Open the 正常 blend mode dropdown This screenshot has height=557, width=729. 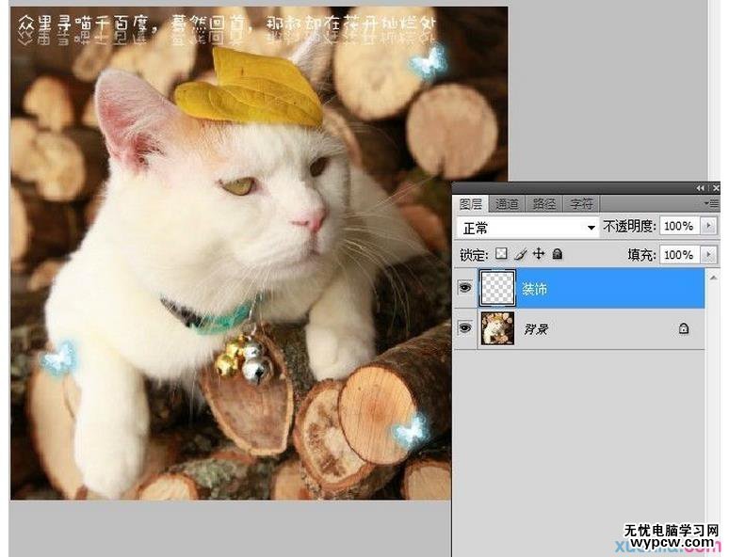tap(527, 228)
